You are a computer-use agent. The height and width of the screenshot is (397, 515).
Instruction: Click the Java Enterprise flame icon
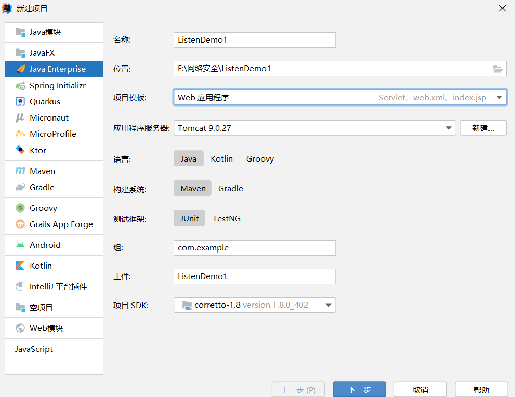[x=21, y=69]
